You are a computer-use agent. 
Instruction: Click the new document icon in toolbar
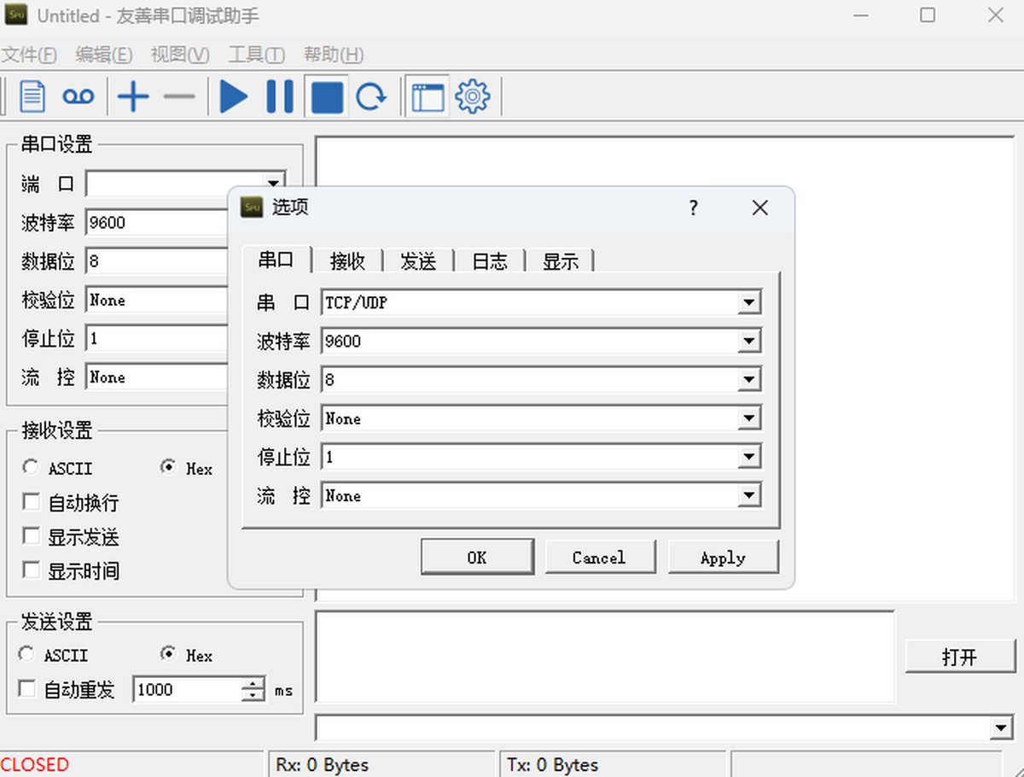click(32, 96)
